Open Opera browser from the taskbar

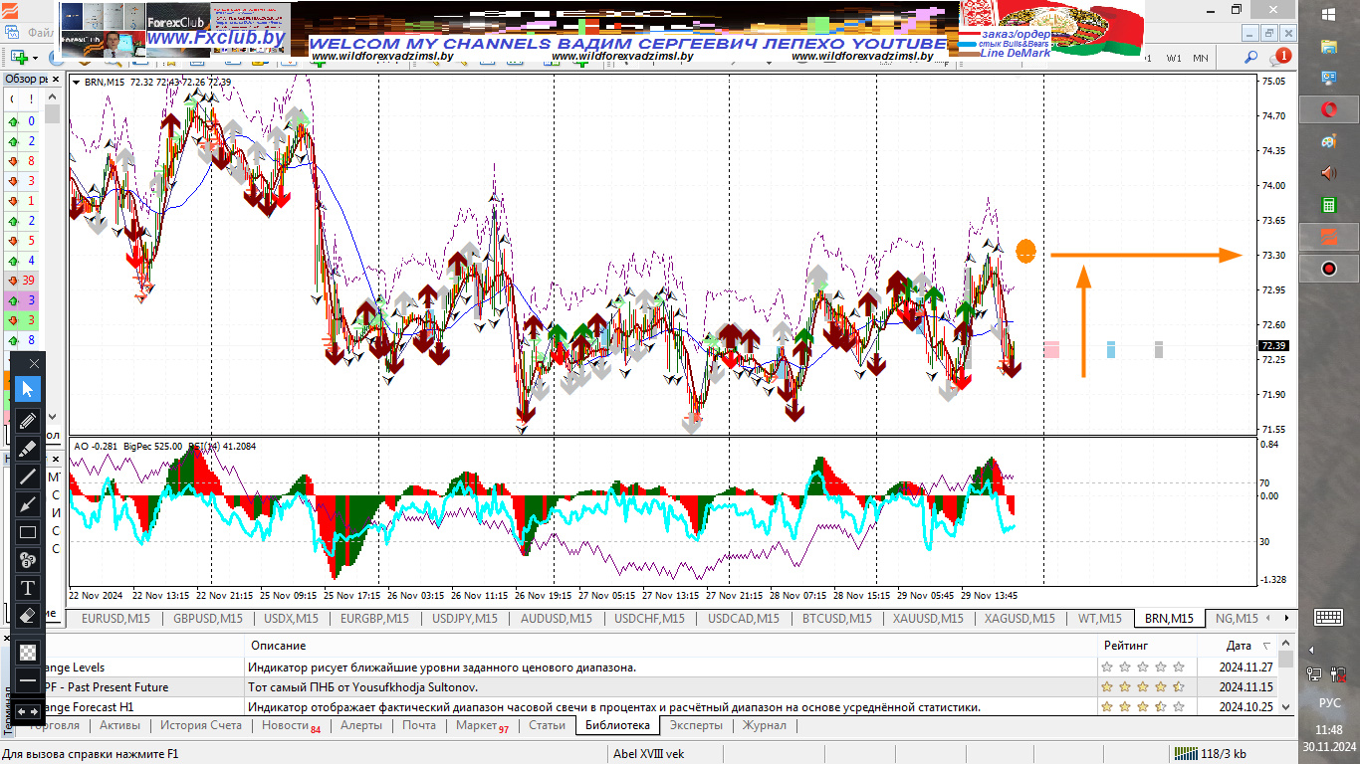1328,109
